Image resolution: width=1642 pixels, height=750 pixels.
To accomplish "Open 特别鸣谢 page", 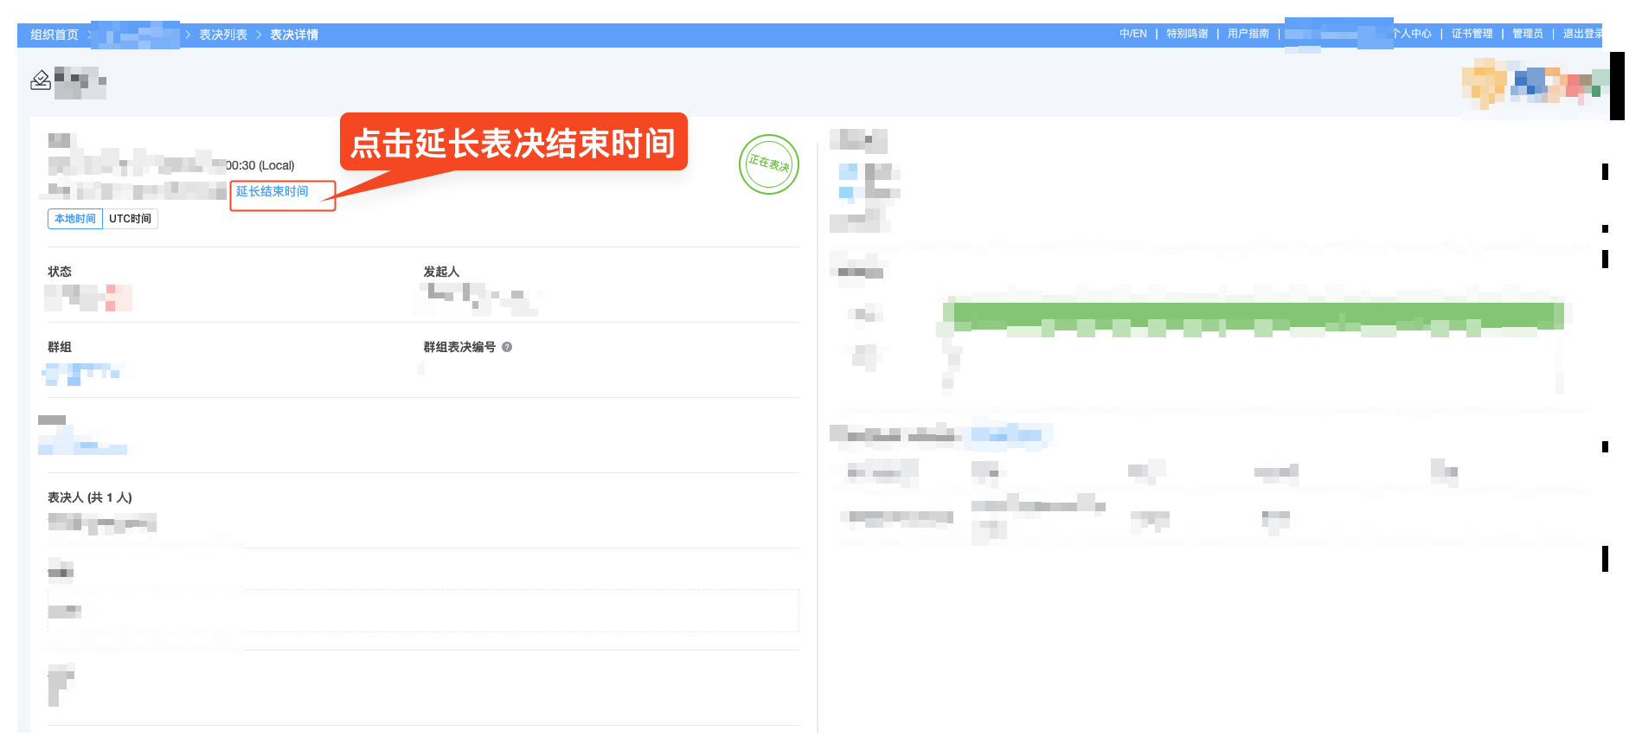I will pos(1187,34).
